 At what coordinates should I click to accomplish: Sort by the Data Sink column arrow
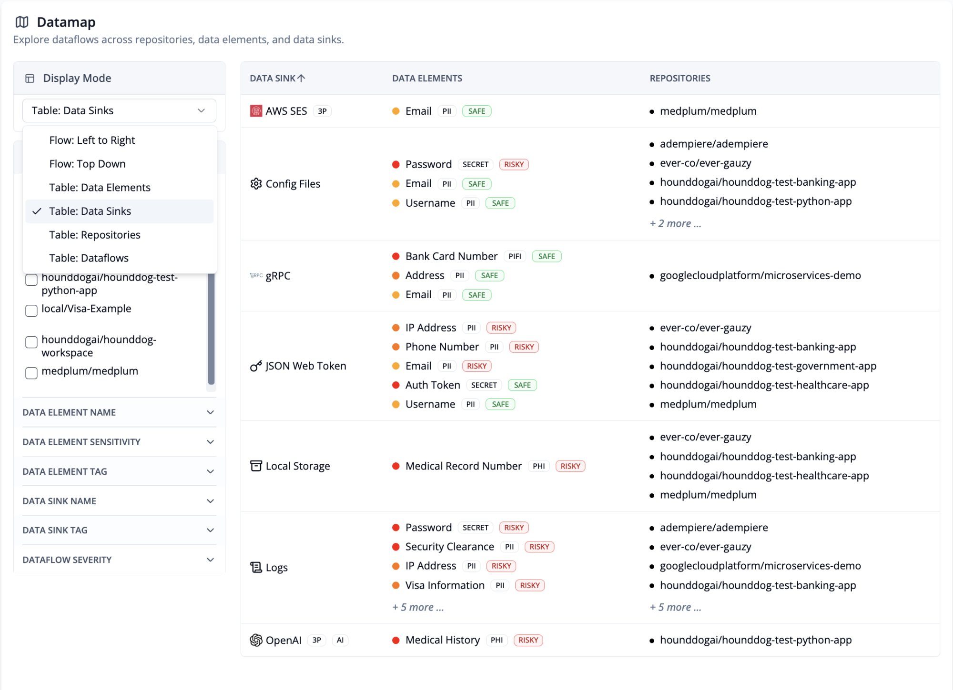(301, 79)
